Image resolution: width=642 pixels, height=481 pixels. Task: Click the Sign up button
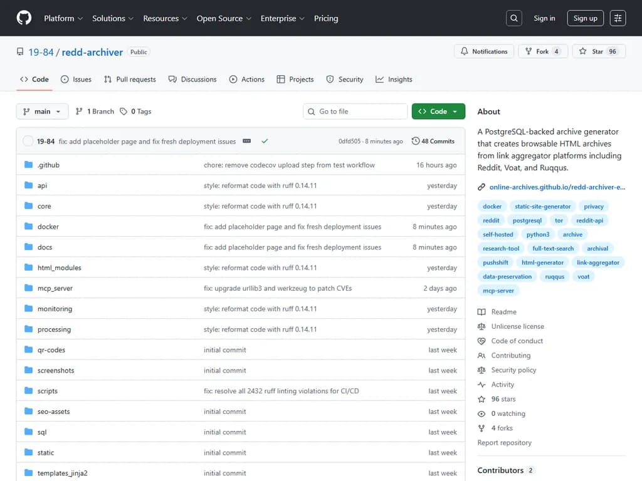tap(585, 18)
